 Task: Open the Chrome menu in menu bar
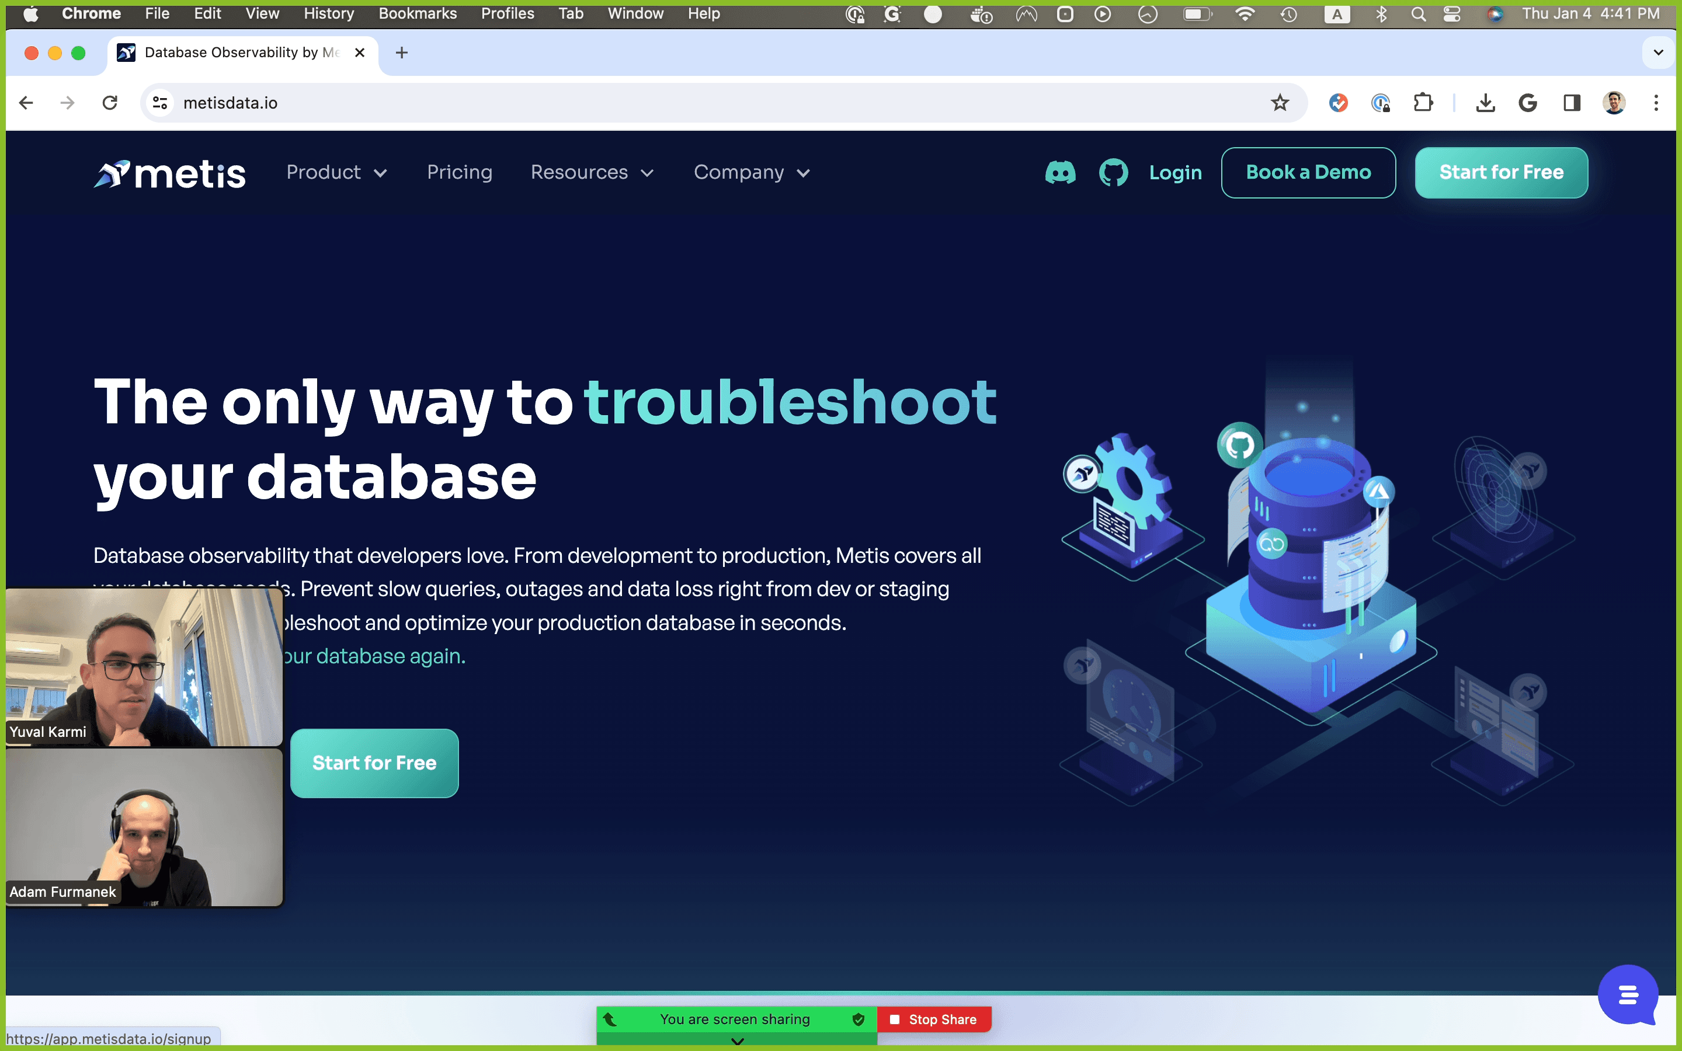point(91,14)
